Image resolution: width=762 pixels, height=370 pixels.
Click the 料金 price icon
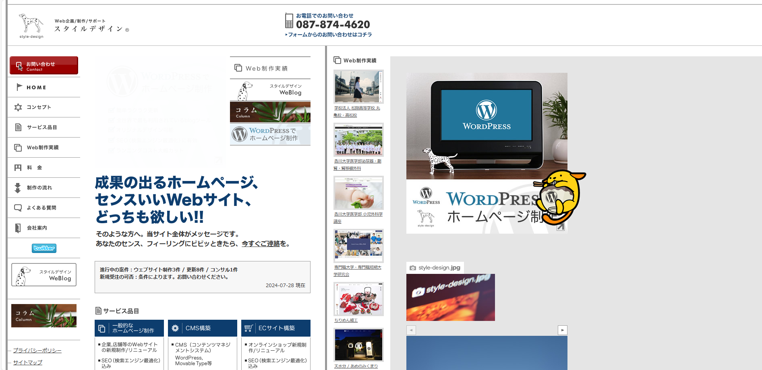(x=18, y=168)
